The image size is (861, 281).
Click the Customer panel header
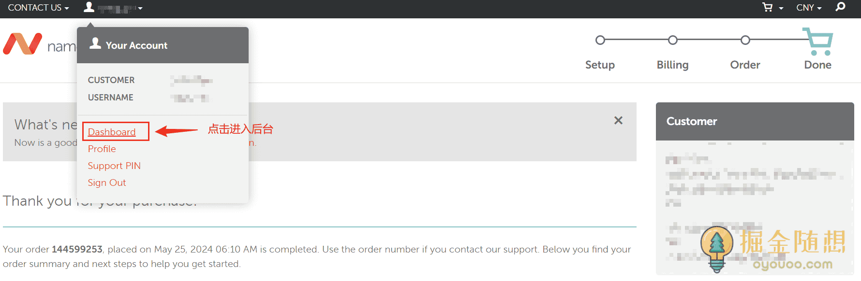click(755, 121)
